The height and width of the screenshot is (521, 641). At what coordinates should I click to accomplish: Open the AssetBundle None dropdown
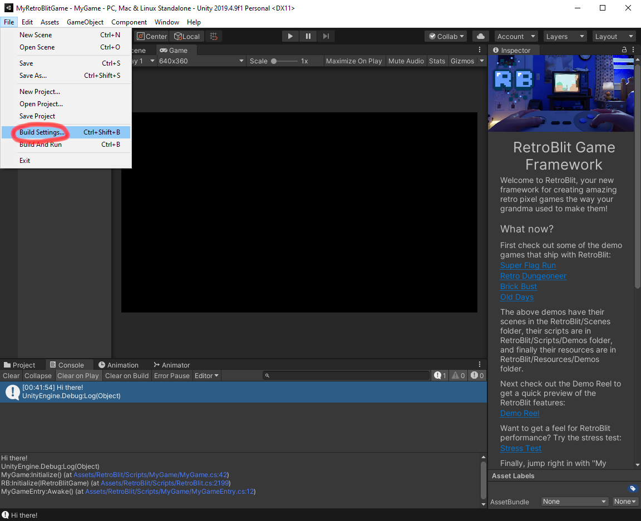click(574, 502)
